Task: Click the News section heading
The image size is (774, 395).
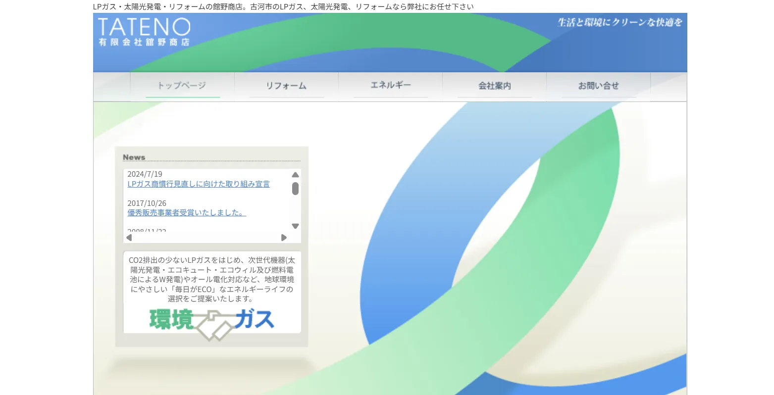Action: pyautogui.click(x=134, y=157)
